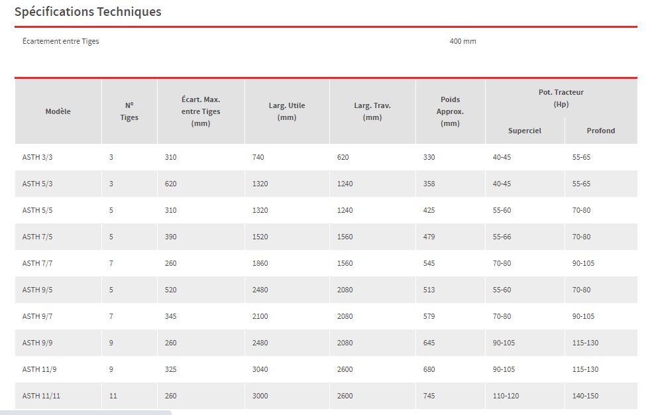646x415 pixels.
Task: Click the Spécifications Techniques heading
Action: (87, 11)
